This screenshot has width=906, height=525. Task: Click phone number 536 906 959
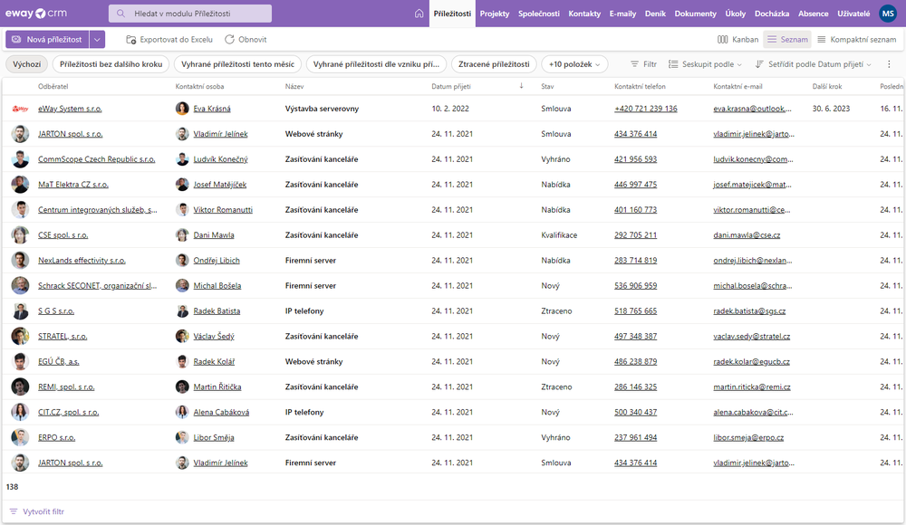(636, 286)
